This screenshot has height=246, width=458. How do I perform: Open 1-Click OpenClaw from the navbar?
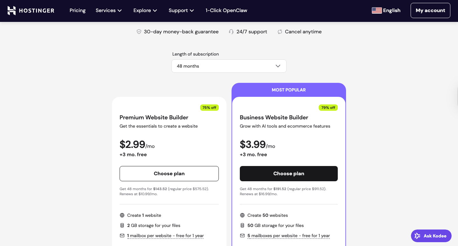pyautogui.click(x=226, y=10)
